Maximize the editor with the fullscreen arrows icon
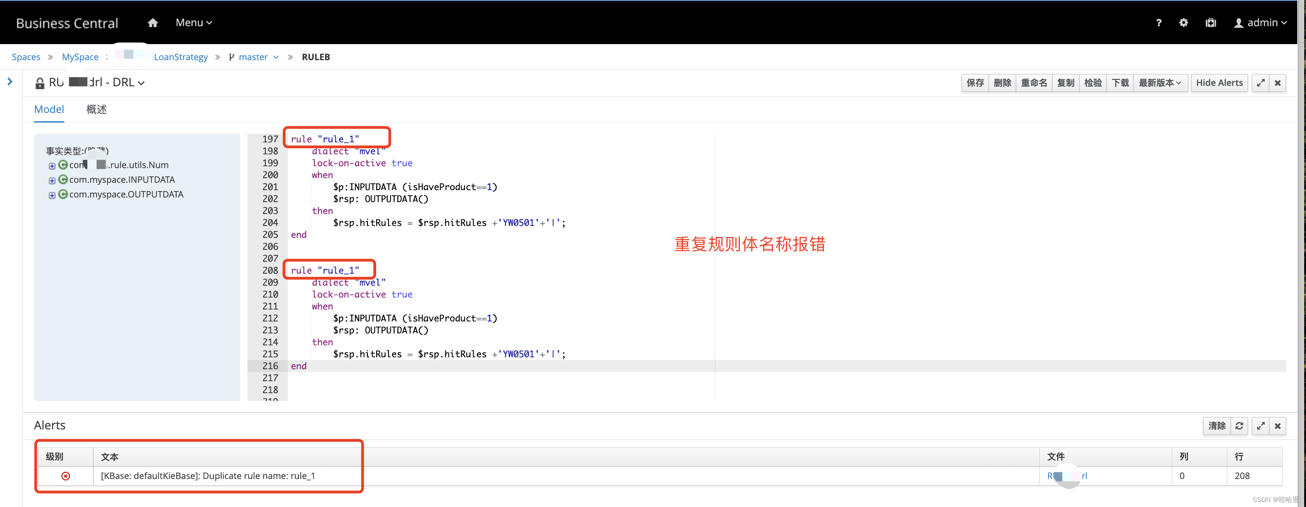This screenshot has height=507, width=1306. click(x=1261, y=83)
